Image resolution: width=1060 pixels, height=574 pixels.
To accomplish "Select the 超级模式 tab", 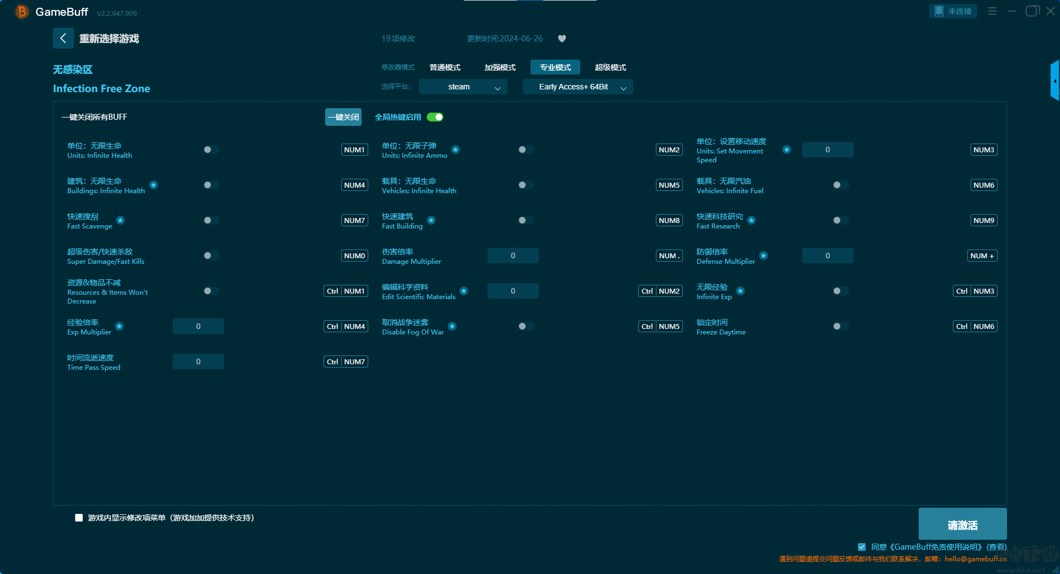I will pyautogui.click(x=610, y=67).
